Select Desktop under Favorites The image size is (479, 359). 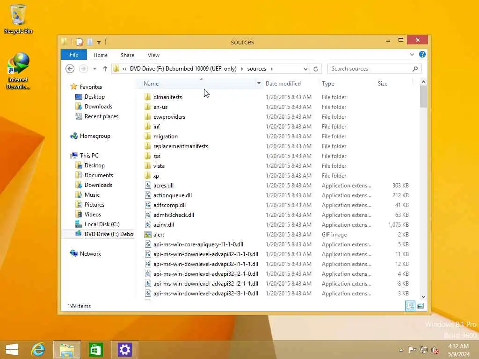pyautogui.click(x=94, y=96)
